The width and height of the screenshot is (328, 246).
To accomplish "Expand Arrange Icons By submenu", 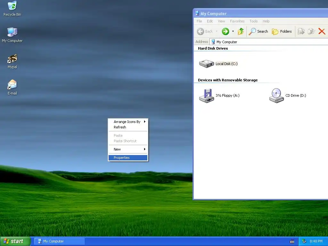I will tap(128, 122).
